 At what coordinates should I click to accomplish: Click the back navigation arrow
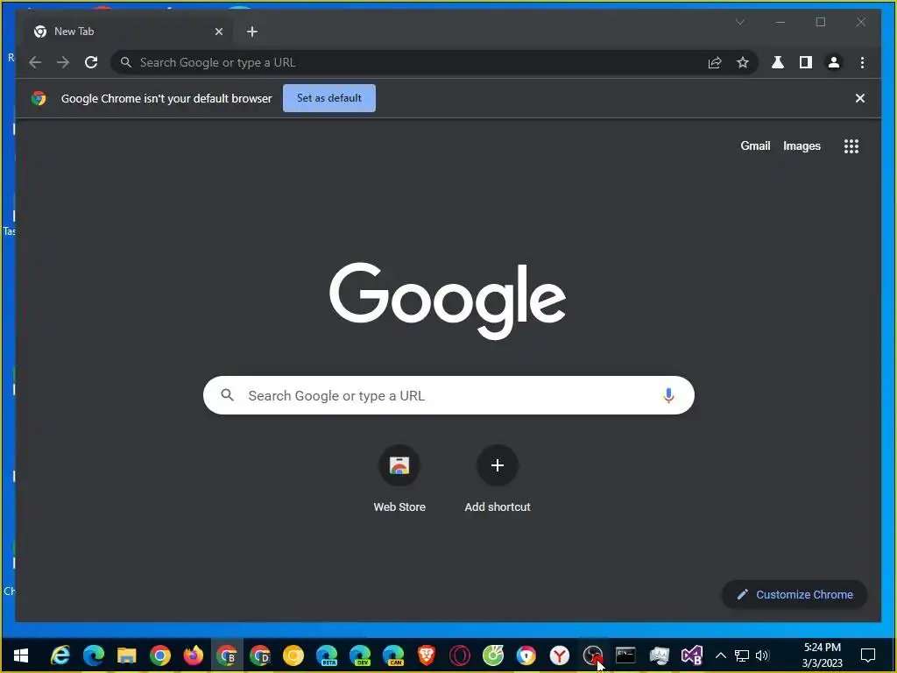click(35, 62)
